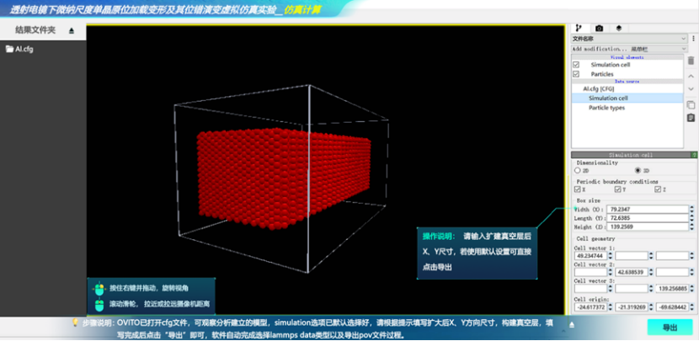Disable periodic boundary condition X
699x341 pixels.
577,189
